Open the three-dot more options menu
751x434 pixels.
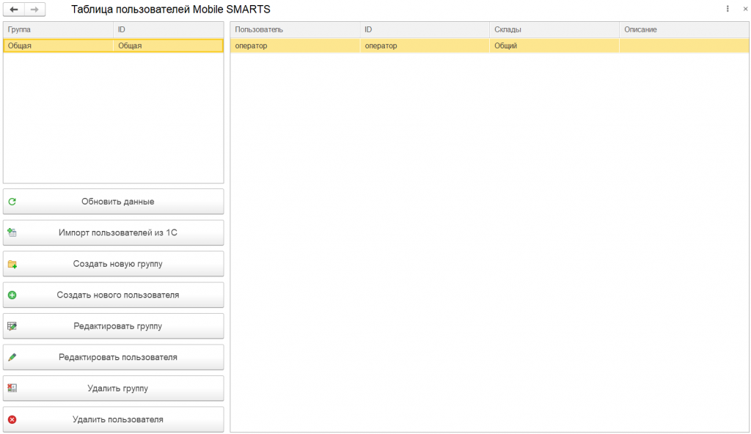(728, 9)
